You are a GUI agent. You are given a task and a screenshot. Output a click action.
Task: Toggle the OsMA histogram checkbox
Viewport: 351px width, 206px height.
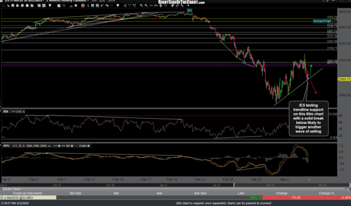(x=88, y=146)
